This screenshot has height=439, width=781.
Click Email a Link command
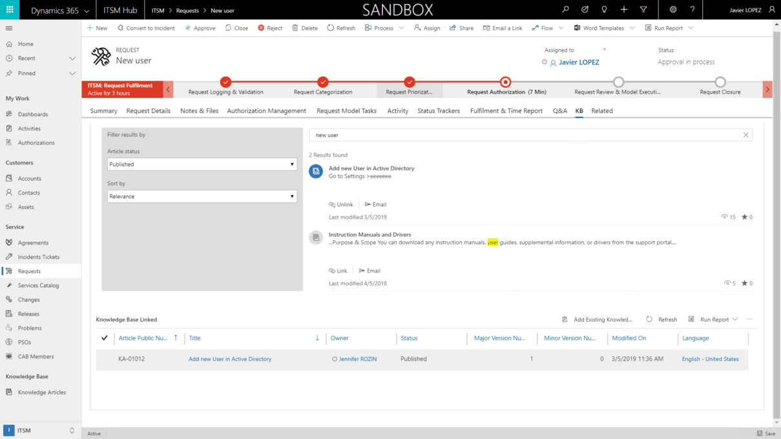(503, 28)
